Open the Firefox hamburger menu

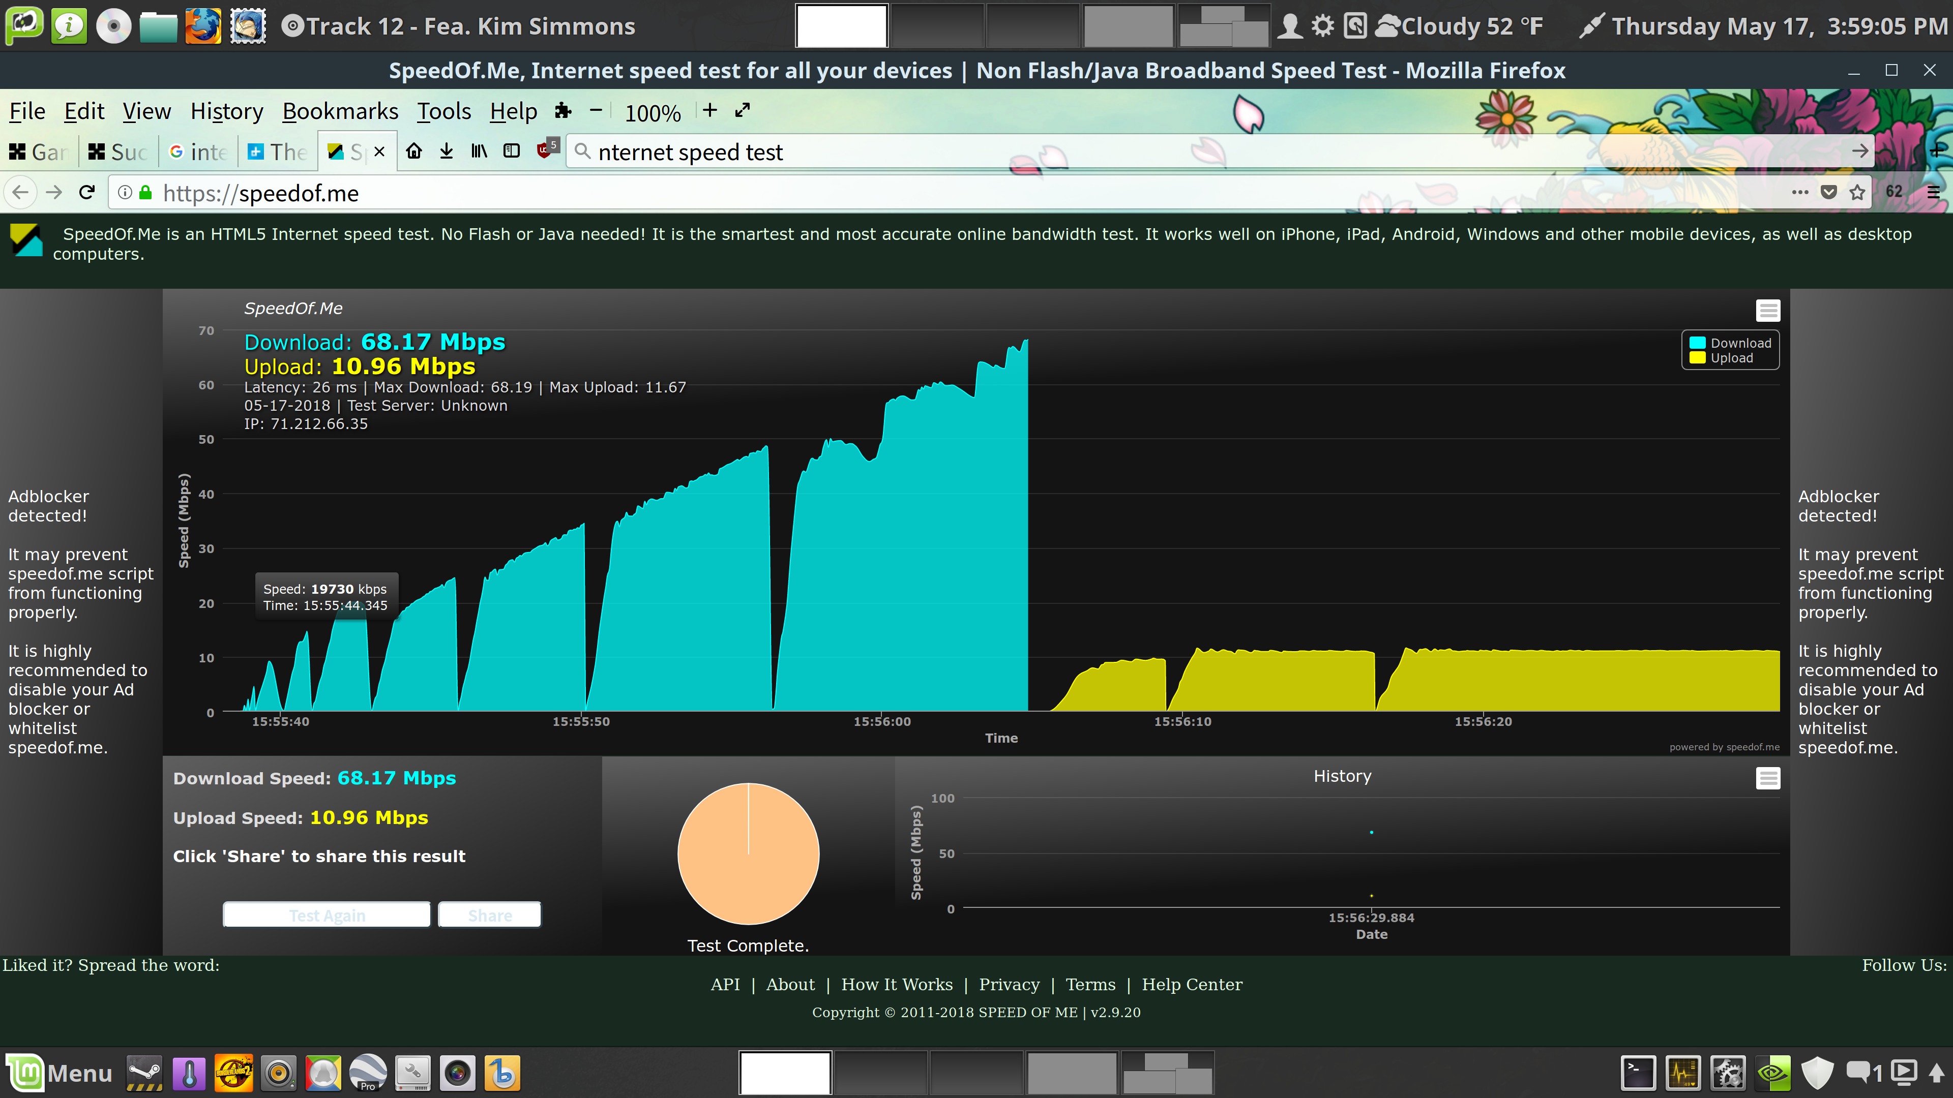1933,193
